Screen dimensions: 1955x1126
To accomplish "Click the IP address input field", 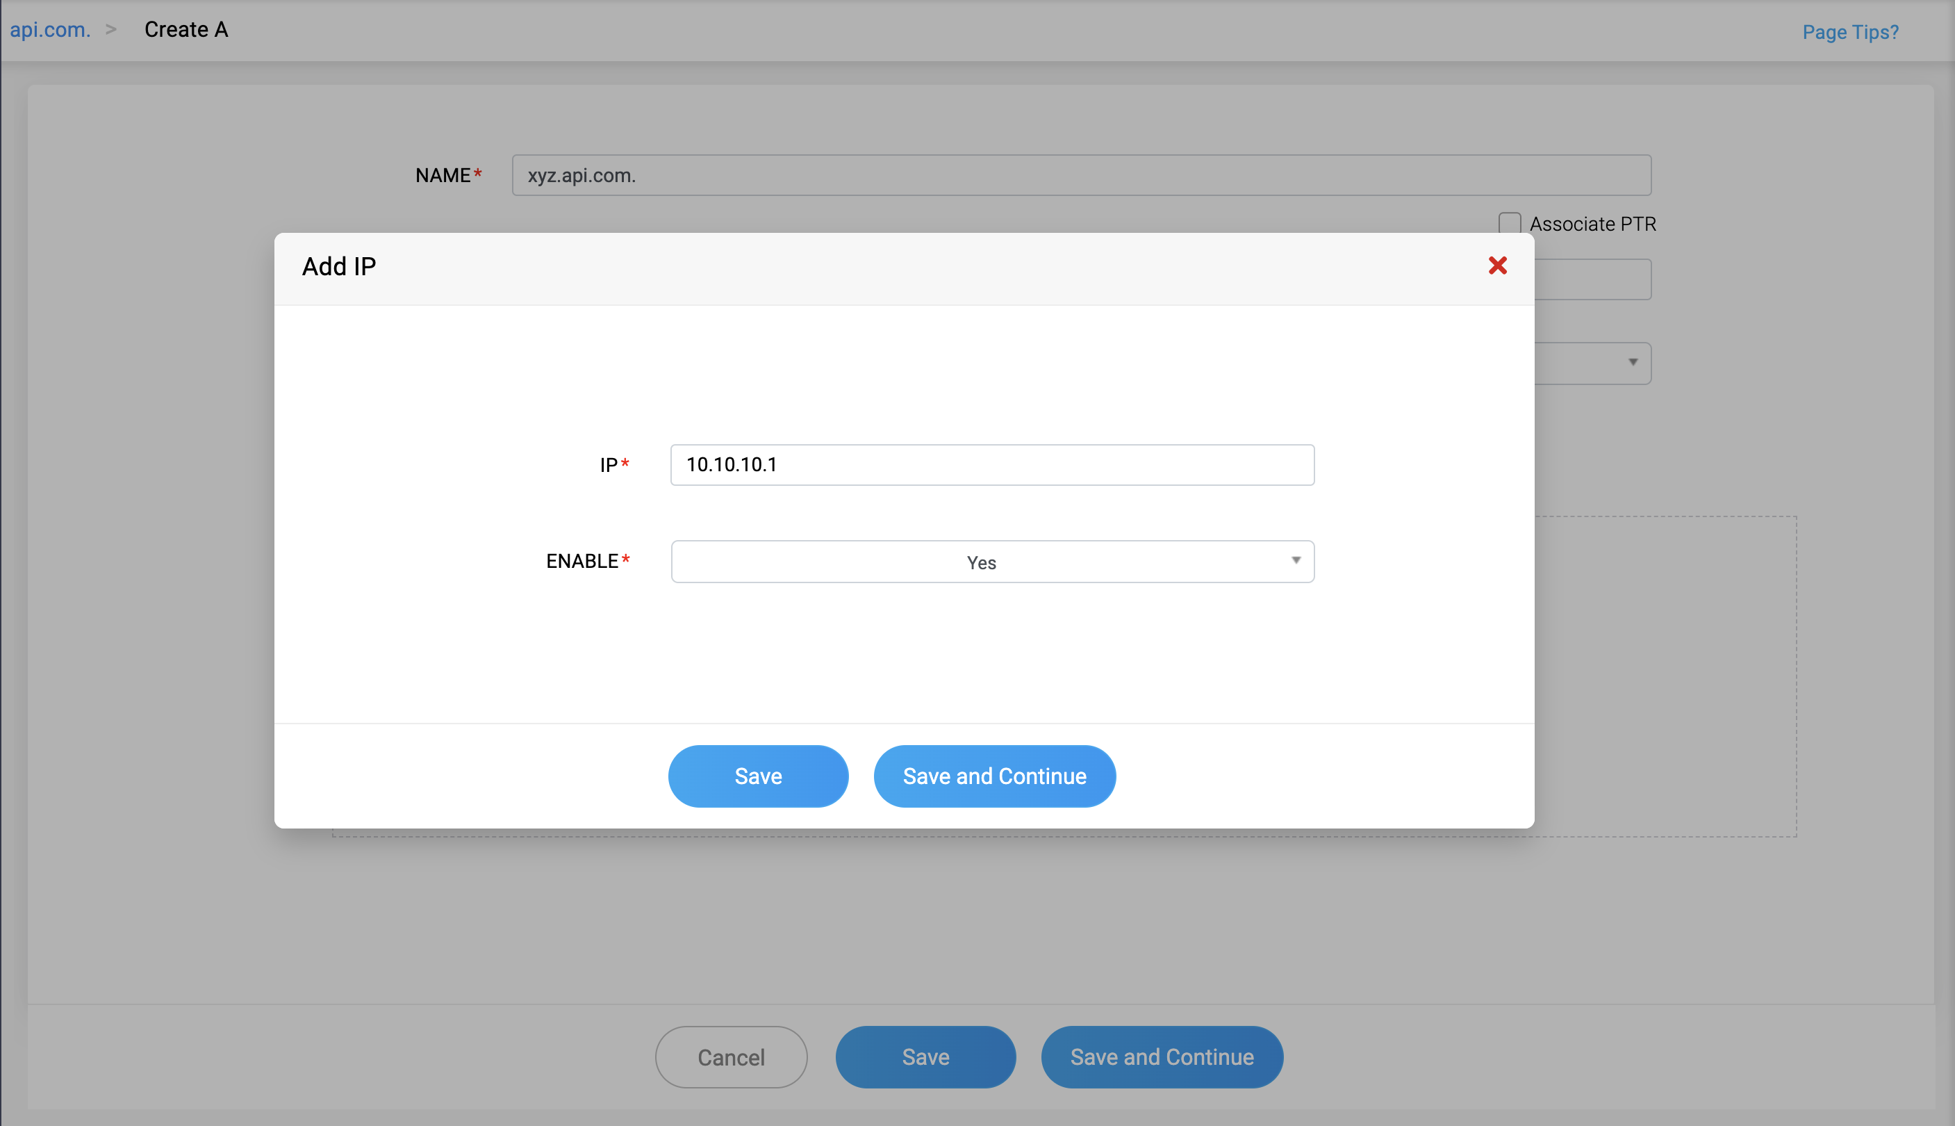I will [x=992, y=465].
